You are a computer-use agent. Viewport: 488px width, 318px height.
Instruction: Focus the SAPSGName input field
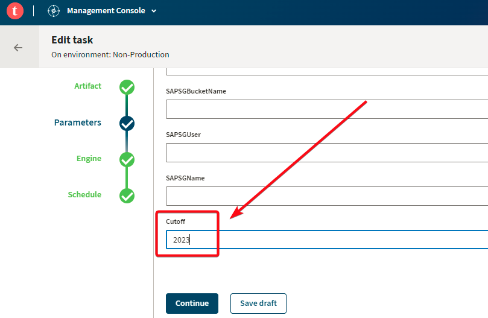[327, 196]
